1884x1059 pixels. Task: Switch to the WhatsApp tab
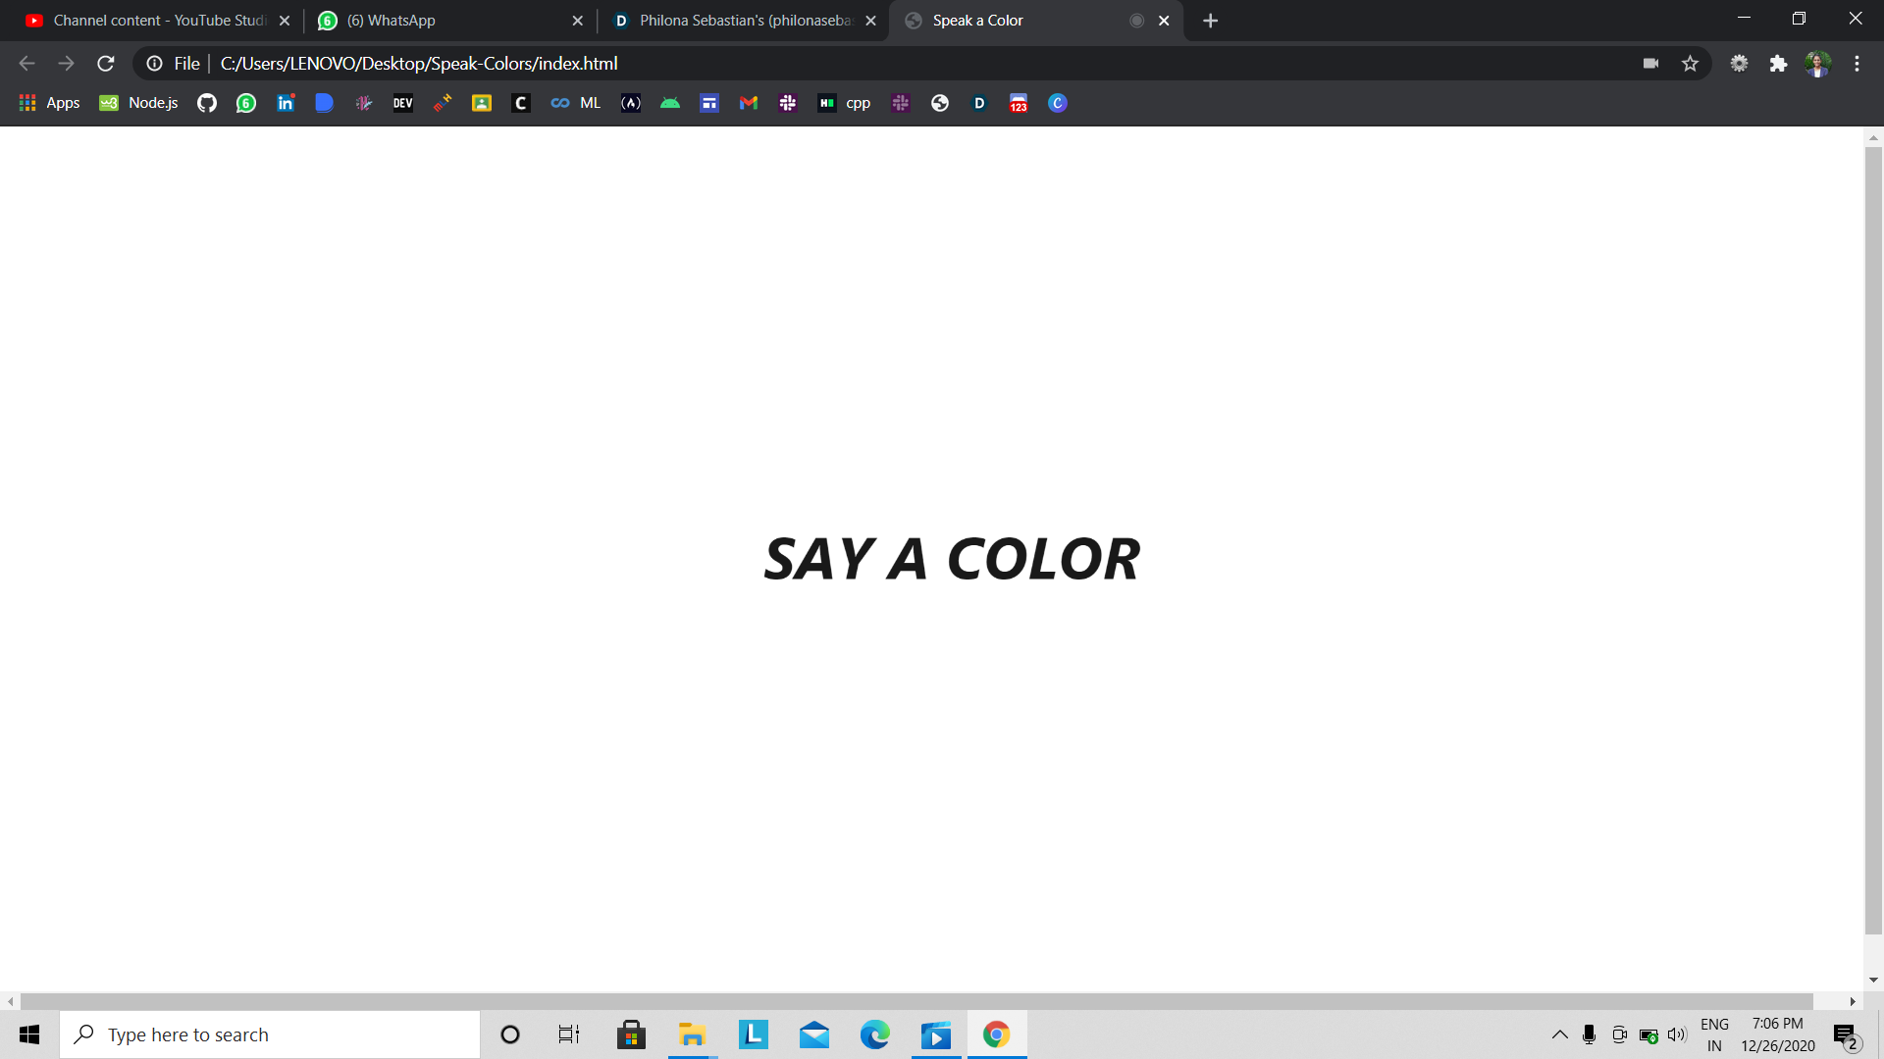[446, 21]
